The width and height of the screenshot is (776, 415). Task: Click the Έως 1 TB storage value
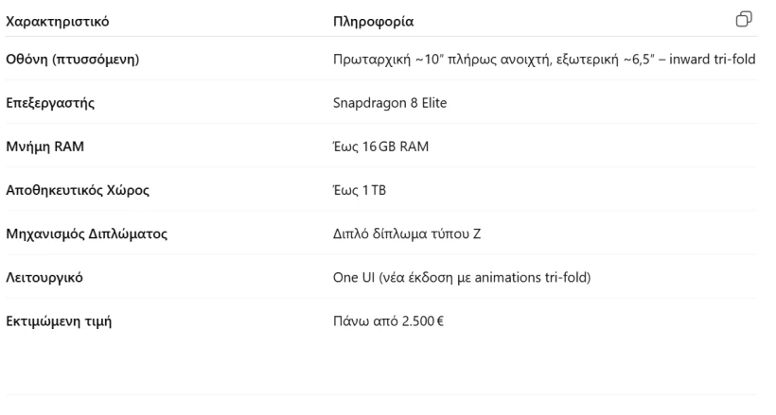[x=360, y=190]
